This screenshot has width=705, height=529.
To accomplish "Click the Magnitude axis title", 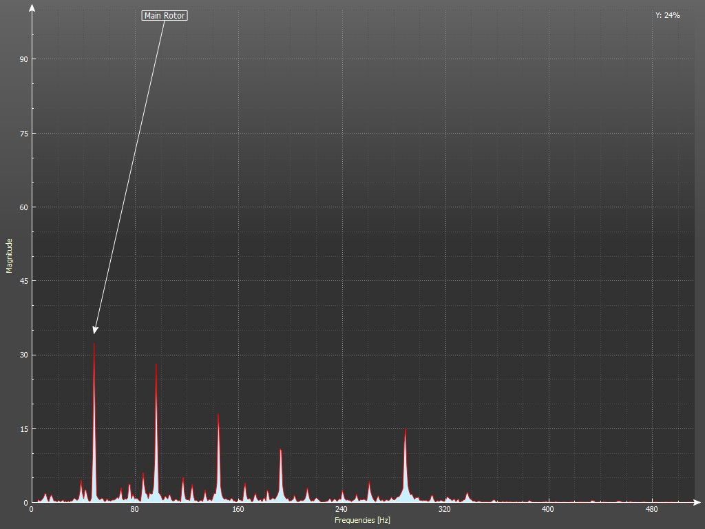I will point(10,256).
